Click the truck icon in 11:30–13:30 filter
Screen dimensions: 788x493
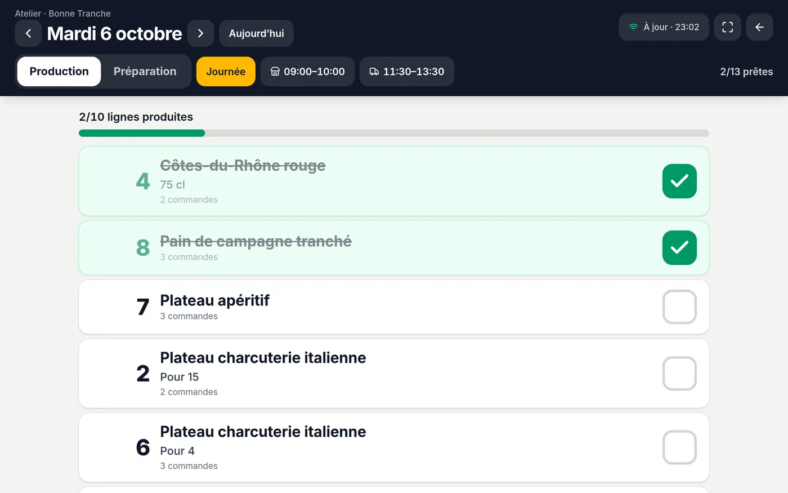tap(374, 72)
